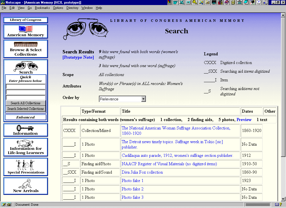Screen dimensions: 286x208
Task: Click the first quick search phrase field
Action: pos(26,87)
